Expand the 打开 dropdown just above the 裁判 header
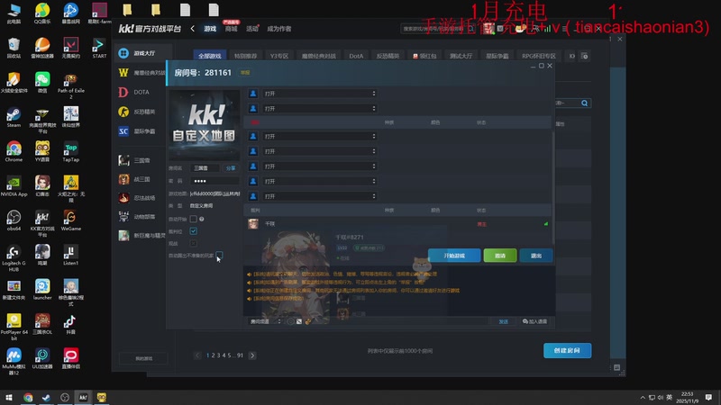Screen dimensions: 721x405 point(320,196)
